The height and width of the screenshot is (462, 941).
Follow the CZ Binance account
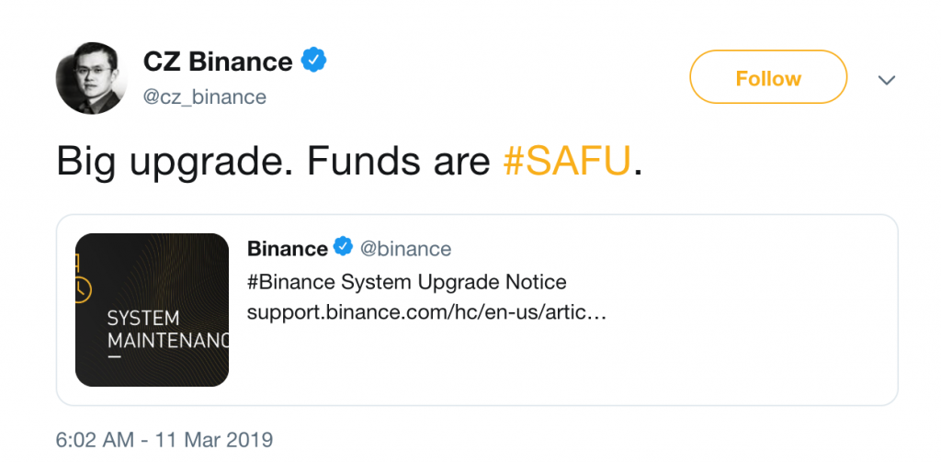click(768, 77)
